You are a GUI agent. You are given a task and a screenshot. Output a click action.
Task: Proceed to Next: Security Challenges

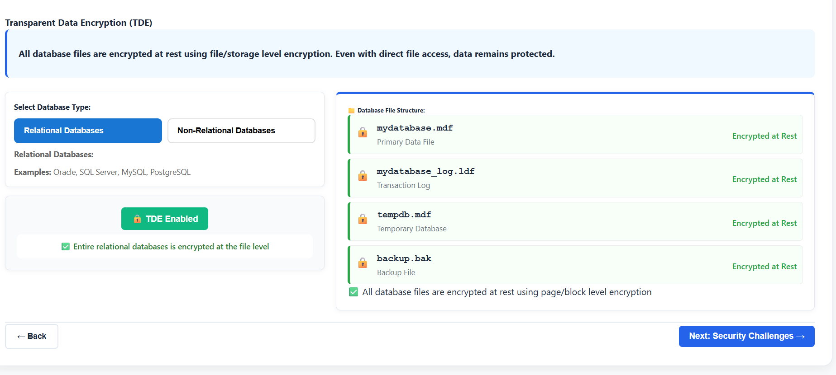[x=746, y=336]
